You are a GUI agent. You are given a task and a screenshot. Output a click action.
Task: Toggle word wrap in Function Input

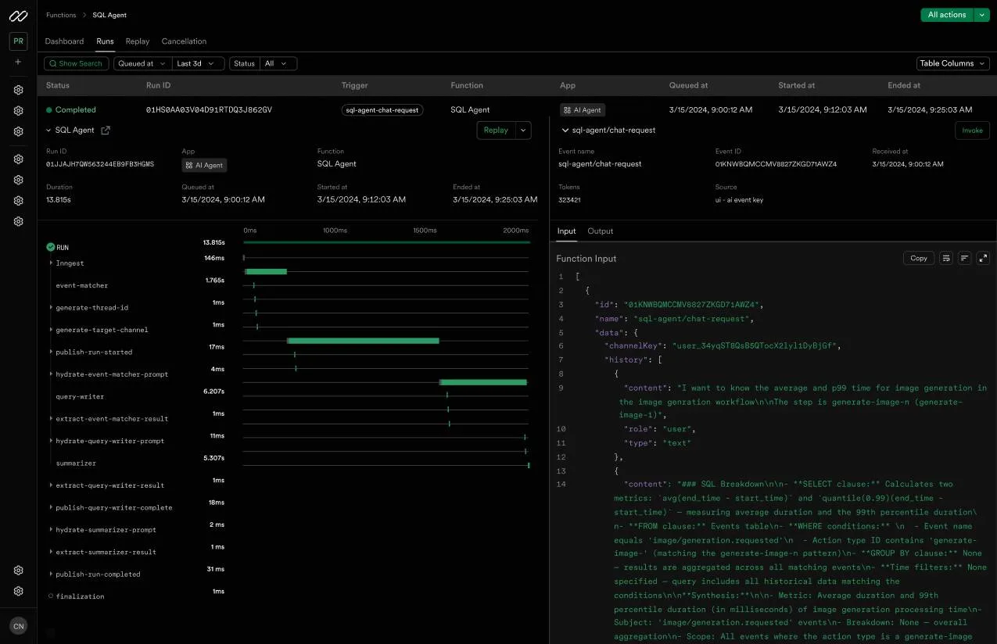[x=945, y=258]
